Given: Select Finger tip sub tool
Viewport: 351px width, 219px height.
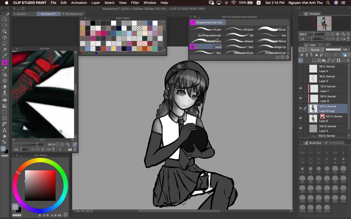Looking at the screenshot, I should [x=271, y=47].
